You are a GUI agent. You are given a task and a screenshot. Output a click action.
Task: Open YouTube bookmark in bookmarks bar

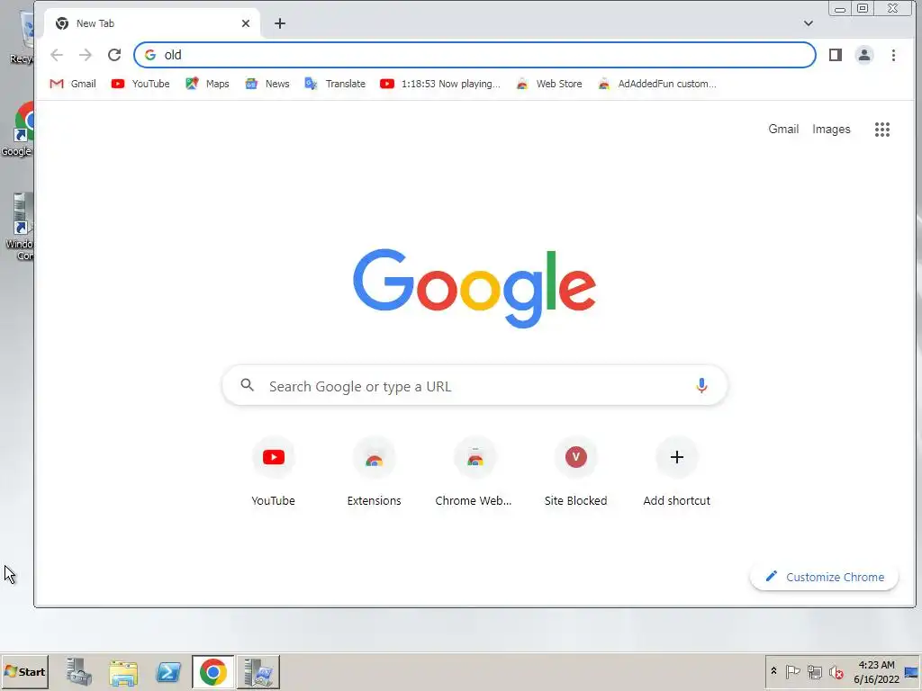click(140, 84)
